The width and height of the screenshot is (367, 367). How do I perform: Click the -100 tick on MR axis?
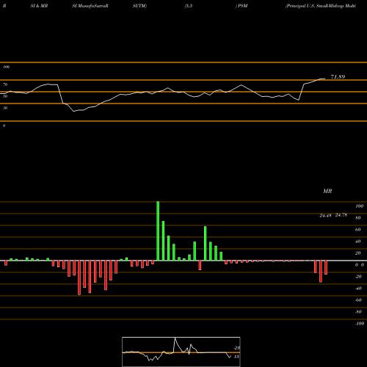coord(359,324)
